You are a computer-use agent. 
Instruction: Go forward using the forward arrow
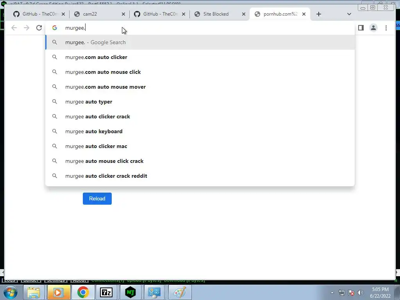27,28
